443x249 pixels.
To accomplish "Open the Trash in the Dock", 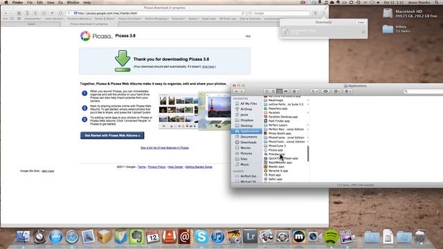I will click(x=420, y=237).
